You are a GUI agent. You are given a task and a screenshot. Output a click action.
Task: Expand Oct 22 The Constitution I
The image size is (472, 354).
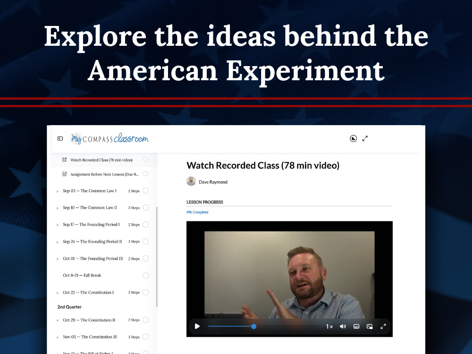pyautogui.click(x=58, y=293)
